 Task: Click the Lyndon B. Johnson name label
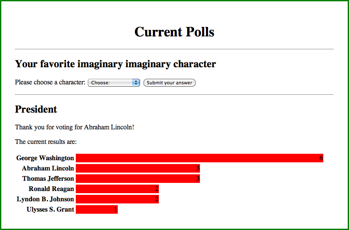coord(45,199)
